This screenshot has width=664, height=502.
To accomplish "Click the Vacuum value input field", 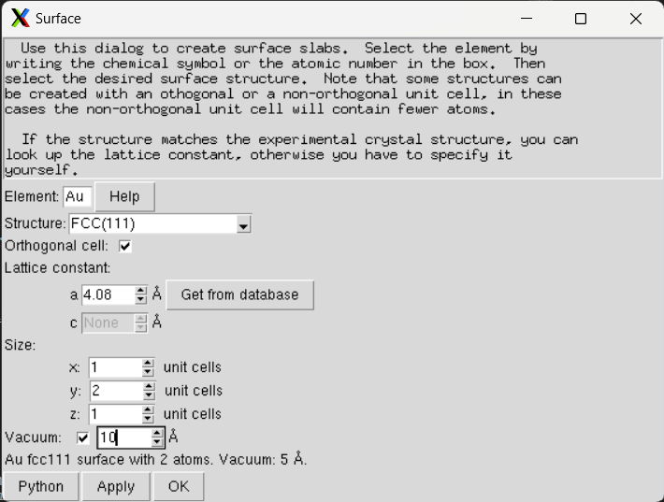I will (x=123, y=437).
